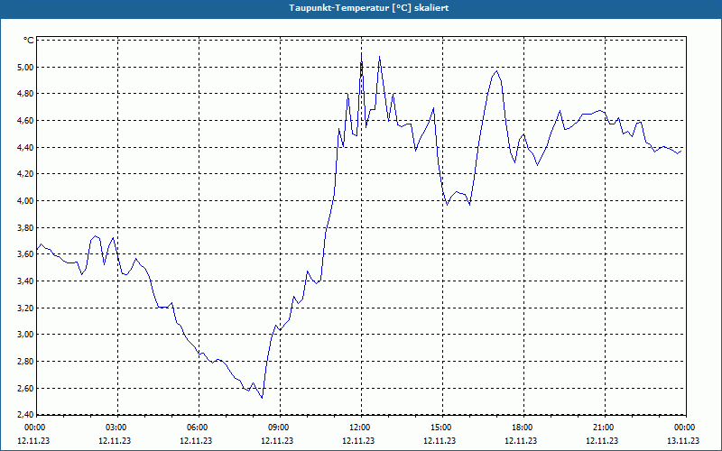722x451 pixels.
Task: Click the curve peak around 17:00
Action: (x=496, y=71)
